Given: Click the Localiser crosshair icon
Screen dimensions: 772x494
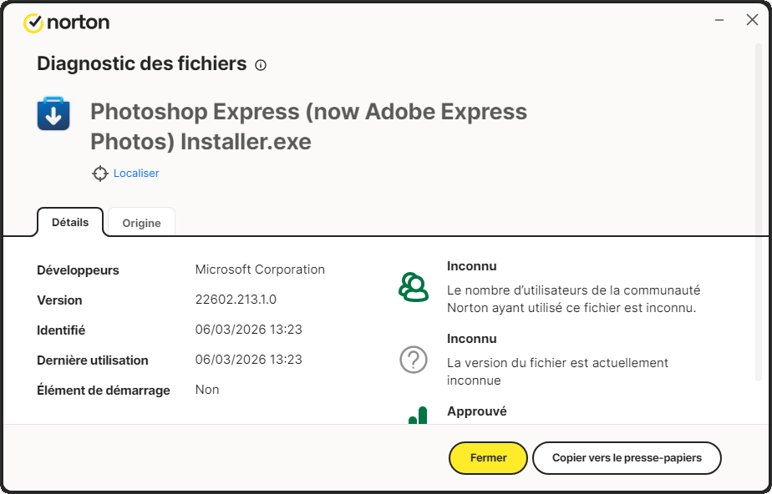Looking at the screenshot, I should [100, 174].
